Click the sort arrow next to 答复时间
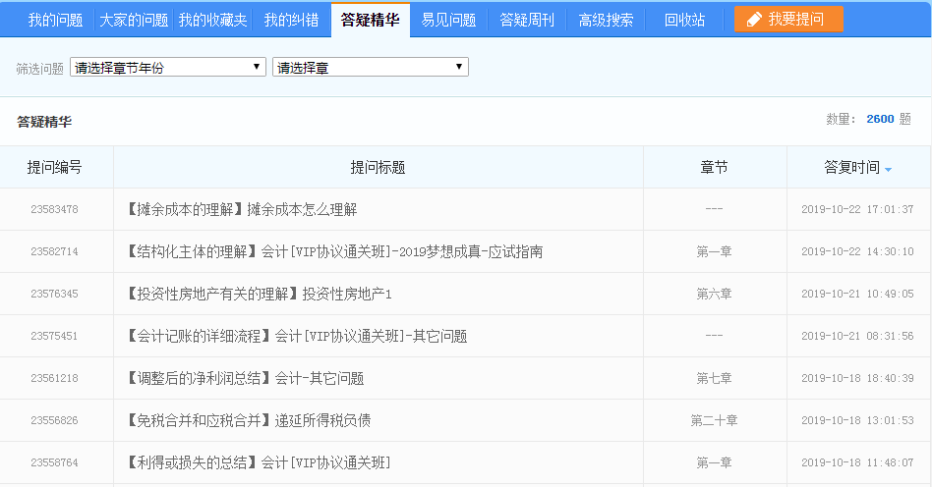This screenshot has height=487, width=932. [x=888, y=170]
